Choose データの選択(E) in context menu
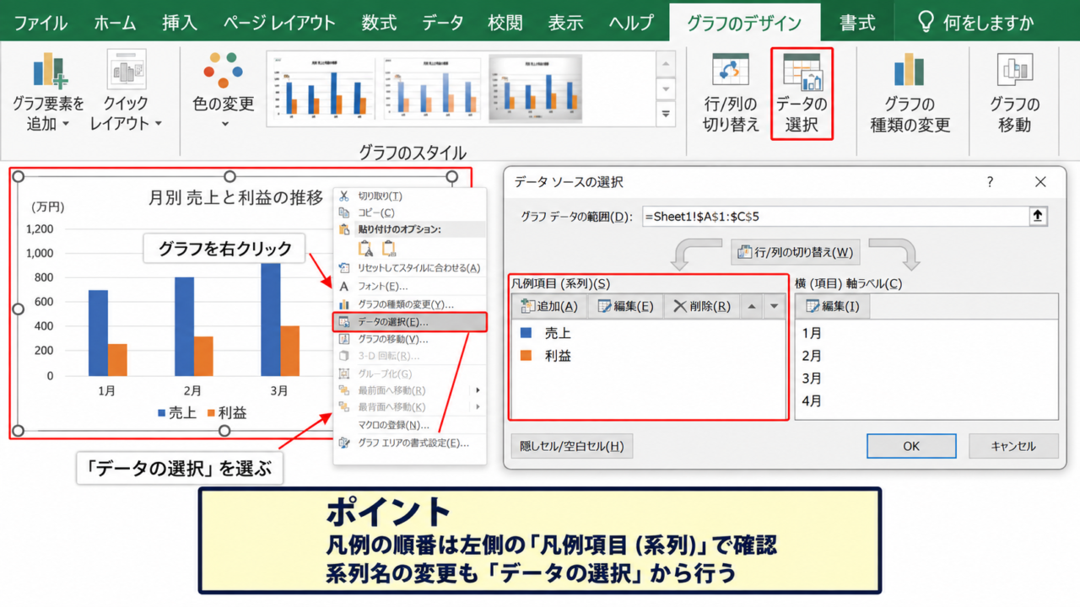Viewport: 1080px width, 607px height. 411,322
